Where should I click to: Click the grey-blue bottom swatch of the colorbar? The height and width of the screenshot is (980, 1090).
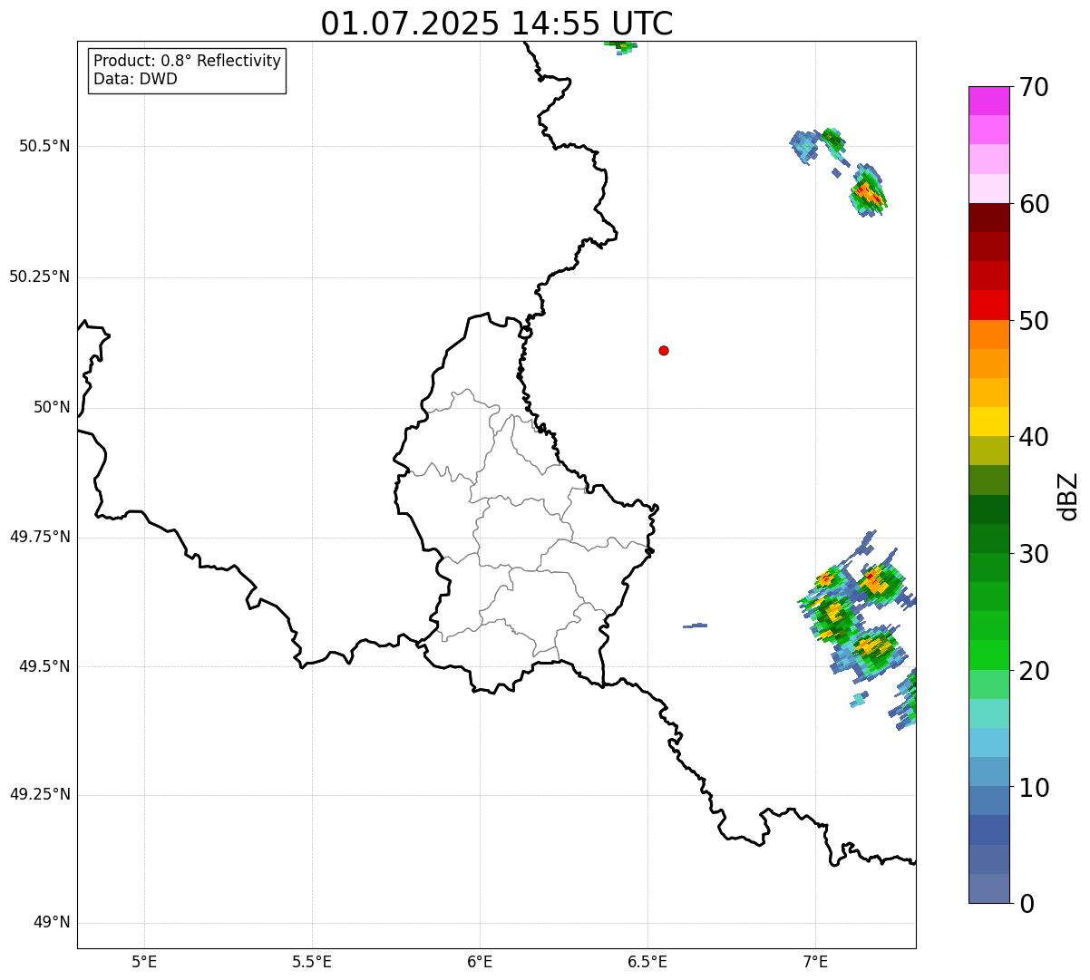coord(988,888)
